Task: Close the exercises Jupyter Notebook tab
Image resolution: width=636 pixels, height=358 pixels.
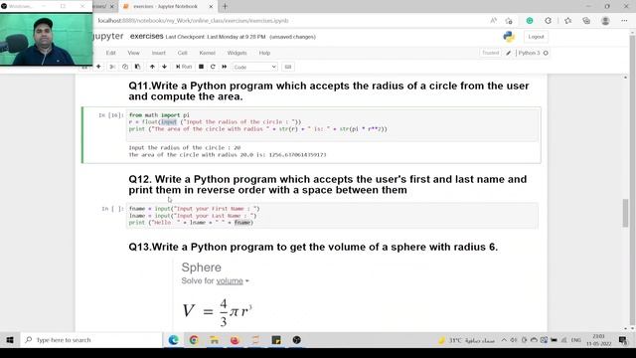Action: pyautogui.click(x=211, y=7)
